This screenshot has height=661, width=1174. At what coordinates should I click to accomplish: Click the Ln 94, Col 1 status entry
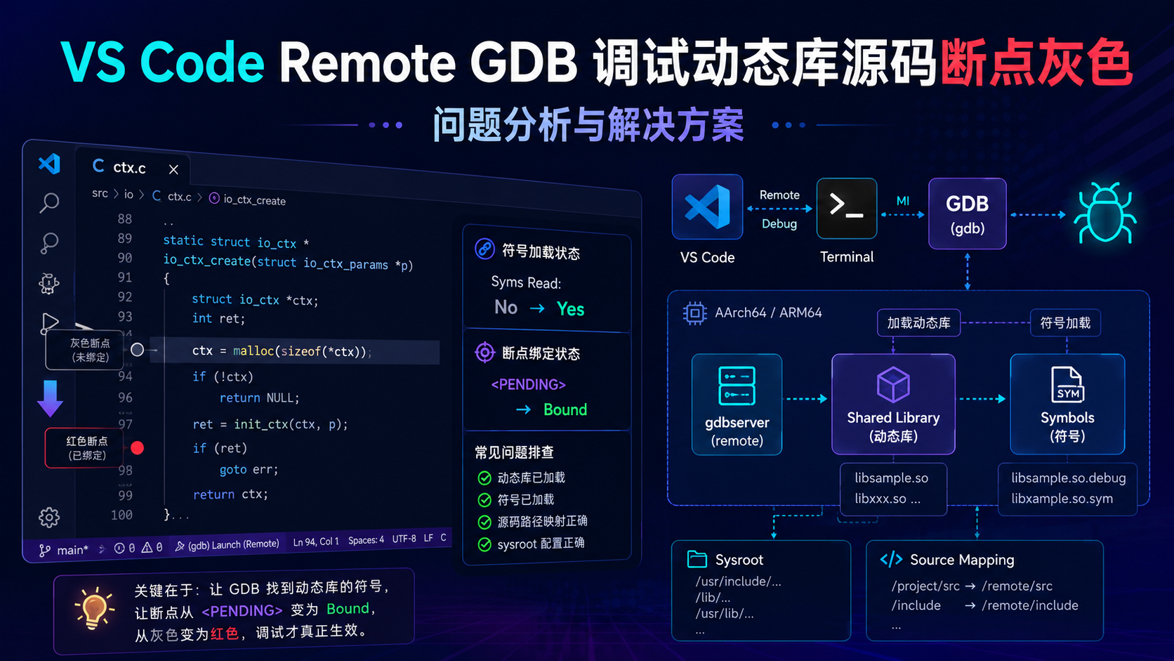(316, 542)
